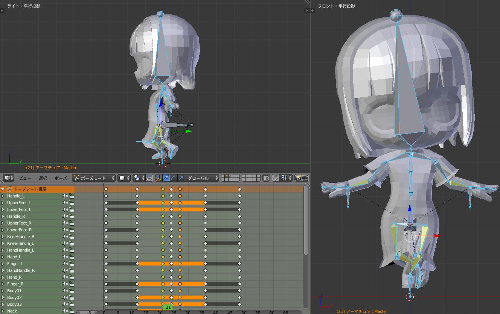Lock the LowerFoot_L channel
Viewport: 500px width, 314px height.
point(71,209)
